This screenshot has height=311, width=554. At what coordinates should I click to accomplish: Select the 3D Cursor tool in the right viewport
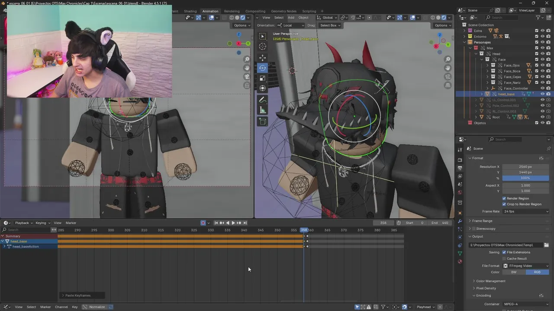point(262,46)
